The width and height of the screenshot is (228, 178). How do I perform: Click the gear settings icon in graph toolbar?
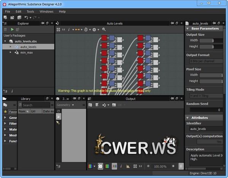(x=94, y=30)
